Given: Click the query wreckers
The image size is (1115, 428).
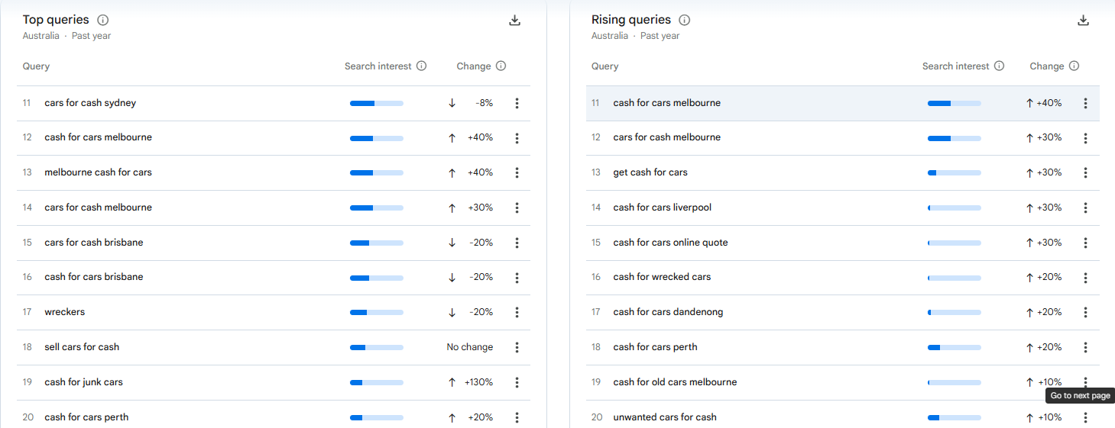Looking at the screenshot, I should (x=65, y=312).
